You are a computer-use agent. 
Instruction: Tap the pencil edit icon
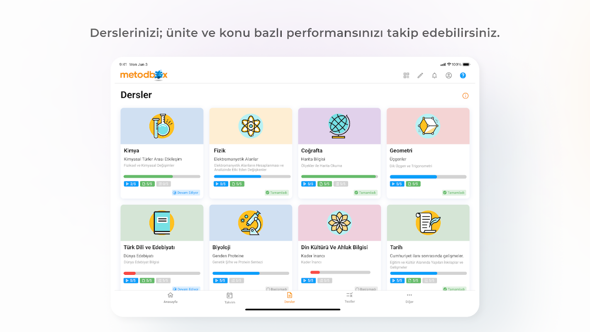(420, 76)
